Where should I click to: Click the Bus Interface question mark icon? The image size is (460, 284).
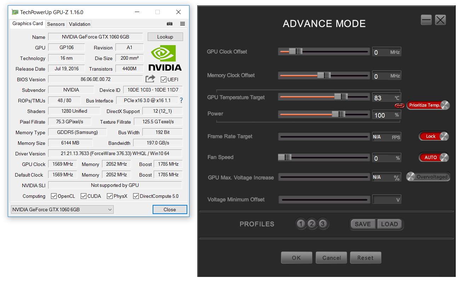(181, 100)
